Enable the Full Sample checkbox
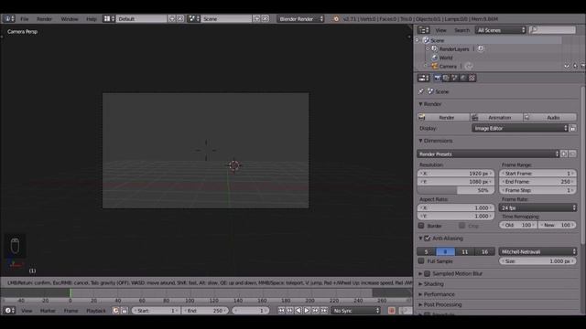The image size is (586, 329). 421,261
